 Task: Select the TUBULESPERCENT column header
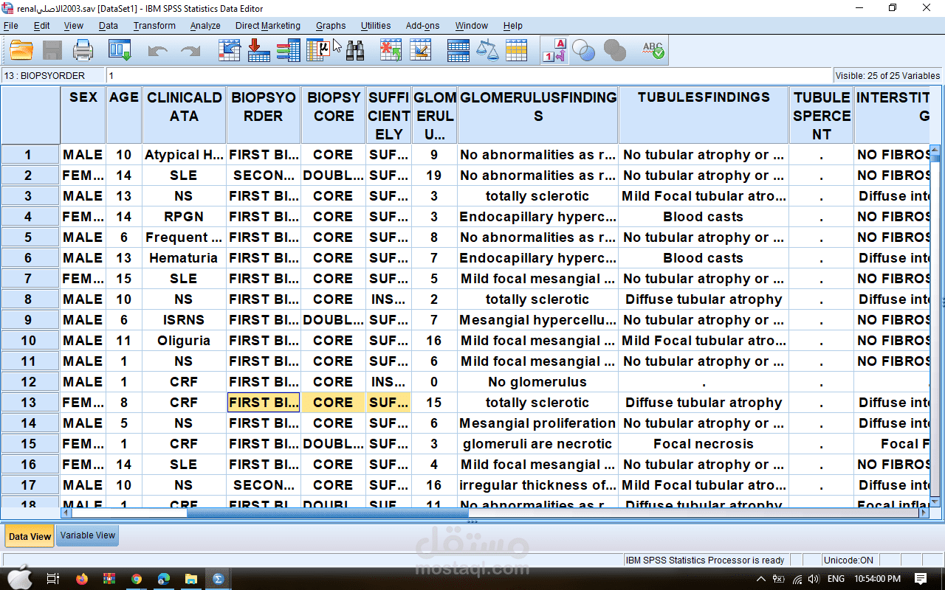tap(822, 115)
